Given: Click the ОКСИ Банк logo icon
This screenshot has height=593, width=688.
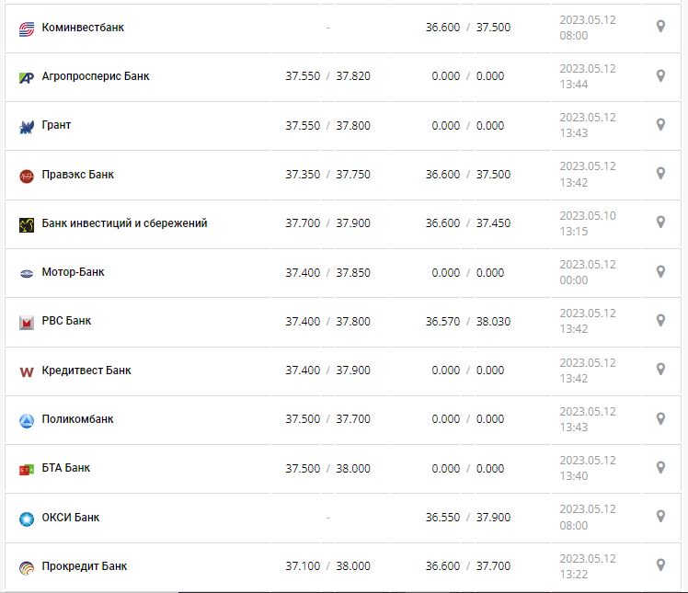Looking at the screenshot, I should 26,518.
